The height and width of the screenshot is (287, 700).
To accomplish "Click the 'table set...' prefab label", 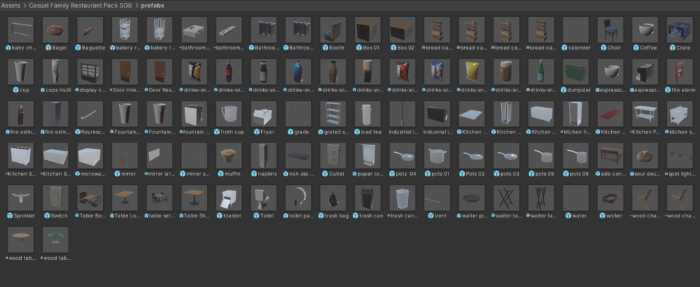I will click(162, 216).
